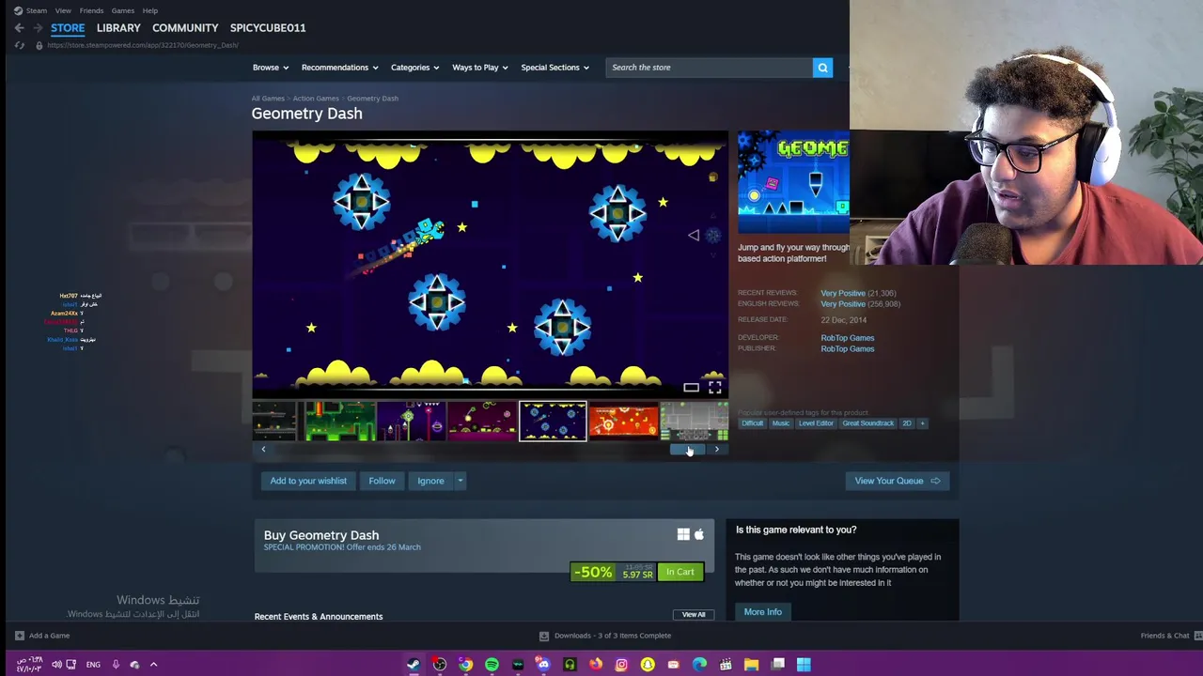Viewport: 1203px width, 676px height.
Task: Open the Windows Start menu
Action: tap(804, 665)
